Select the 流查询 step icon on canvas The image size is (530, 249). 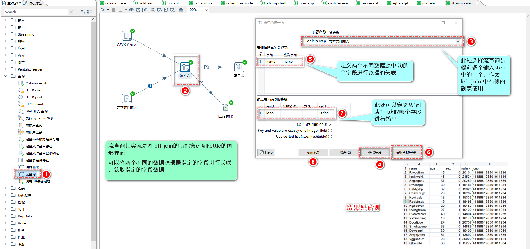185,67
